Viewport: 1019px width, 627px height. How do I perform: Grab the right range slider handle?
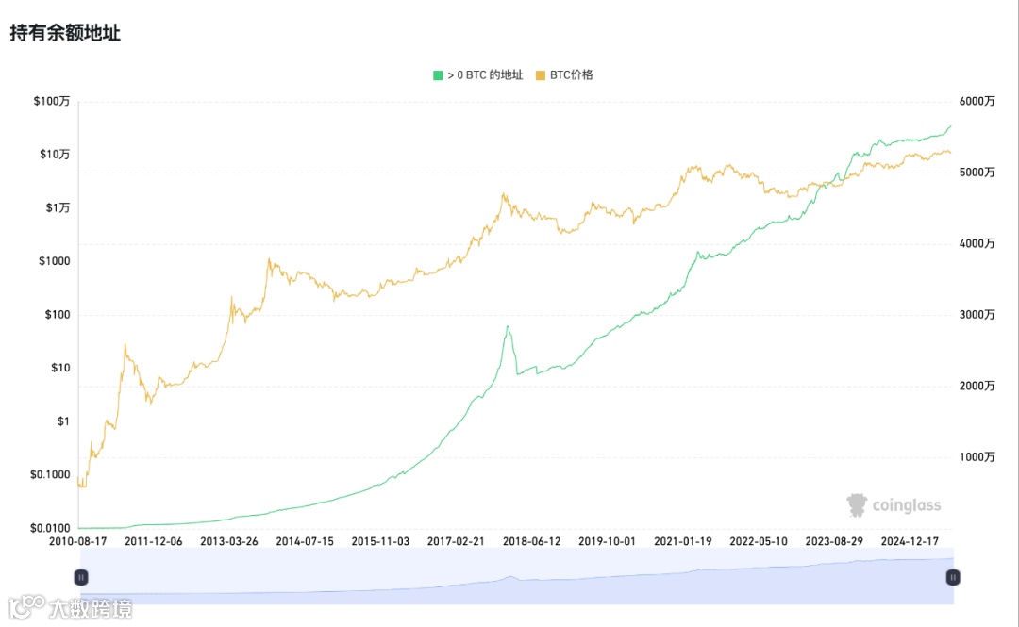point(953,577)
